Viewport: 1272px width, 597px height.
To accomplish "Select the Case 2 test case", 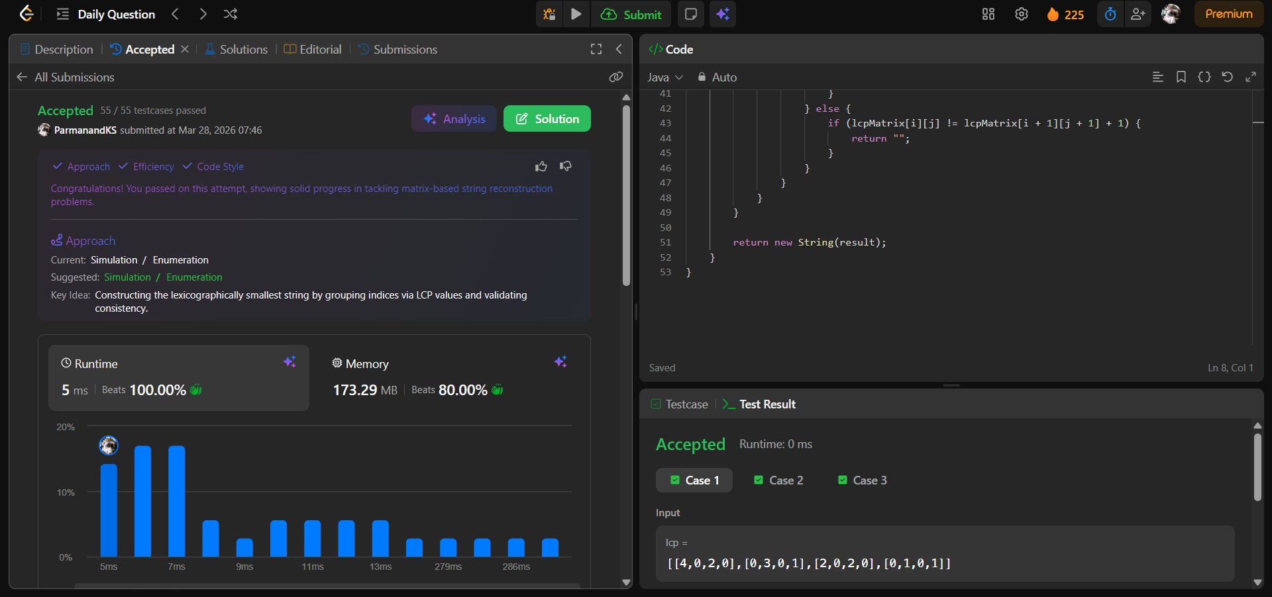I will [778, 481].
